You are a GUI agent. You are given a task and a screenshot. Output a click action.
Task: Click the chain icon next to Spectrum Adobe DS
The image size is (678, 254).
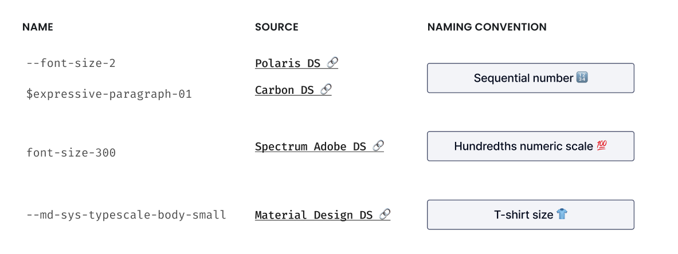tap(378, 146)
